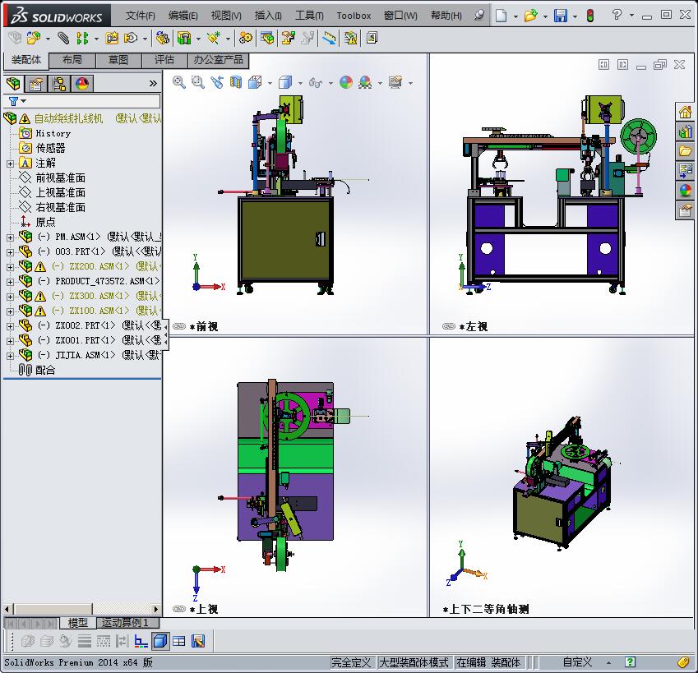Screen dimensions: 698x673
Task: Open the filter dropdown in feature tree
Action: pyautogui.click(x=24, y=101)
